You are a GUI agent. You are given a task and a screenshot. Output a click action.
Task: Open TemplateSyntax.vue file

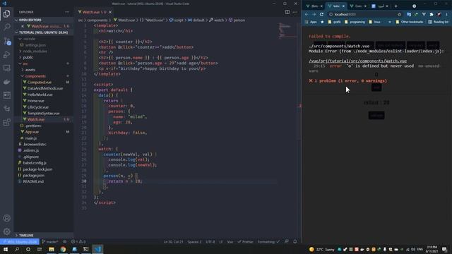point(43,113)
